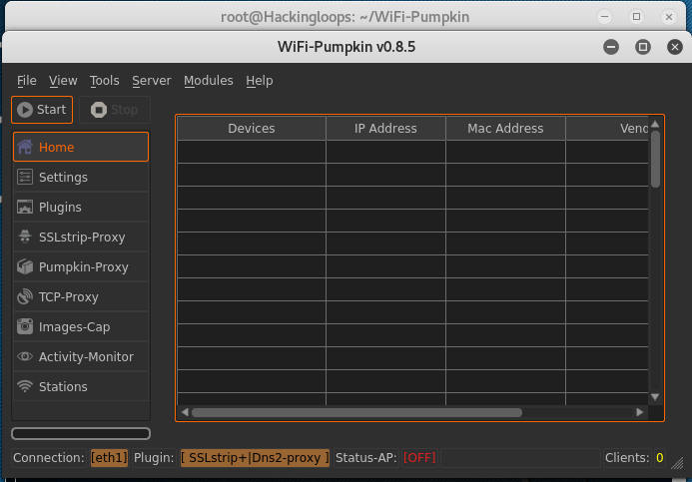Minimize the root@Hackingloops terminal window
The height and width of the screenshot is (482, 692).
604,17
